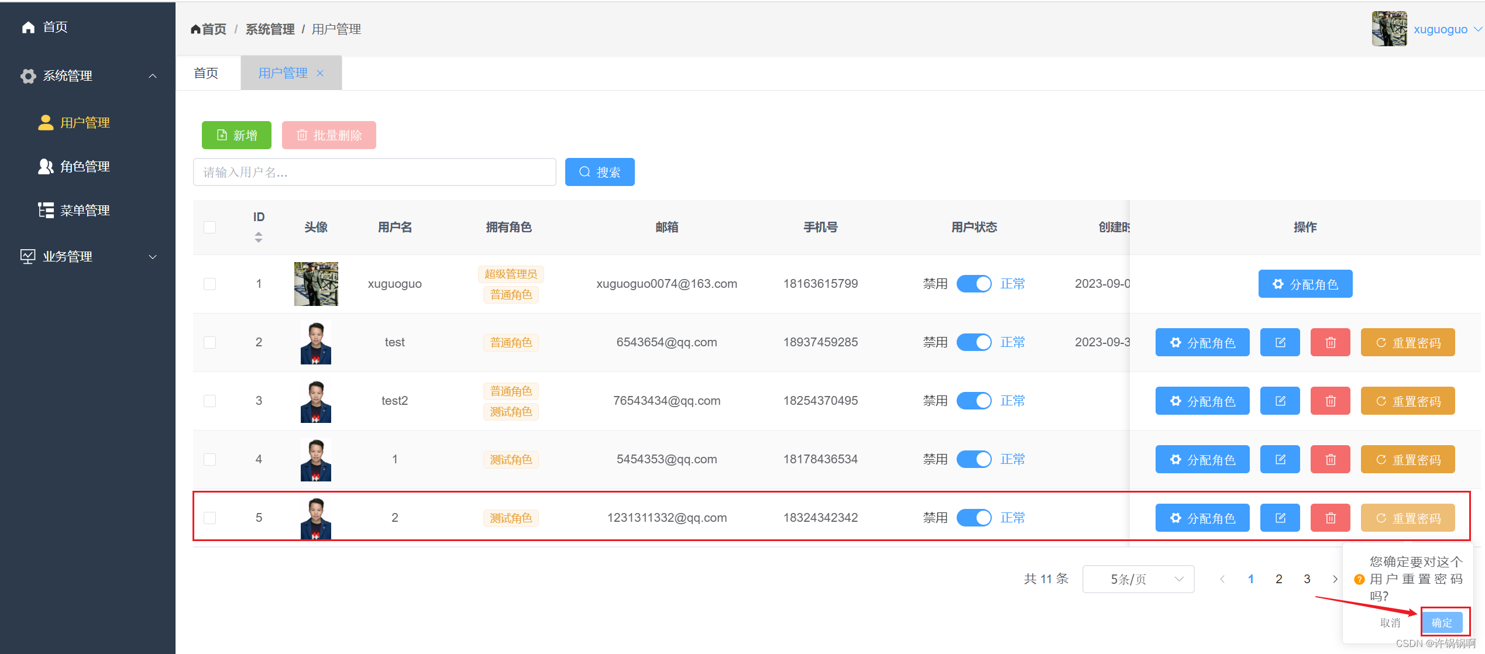Toggle the status switch for user test2
Screen dimensions: 1485x654
click(x=974, y=401)
